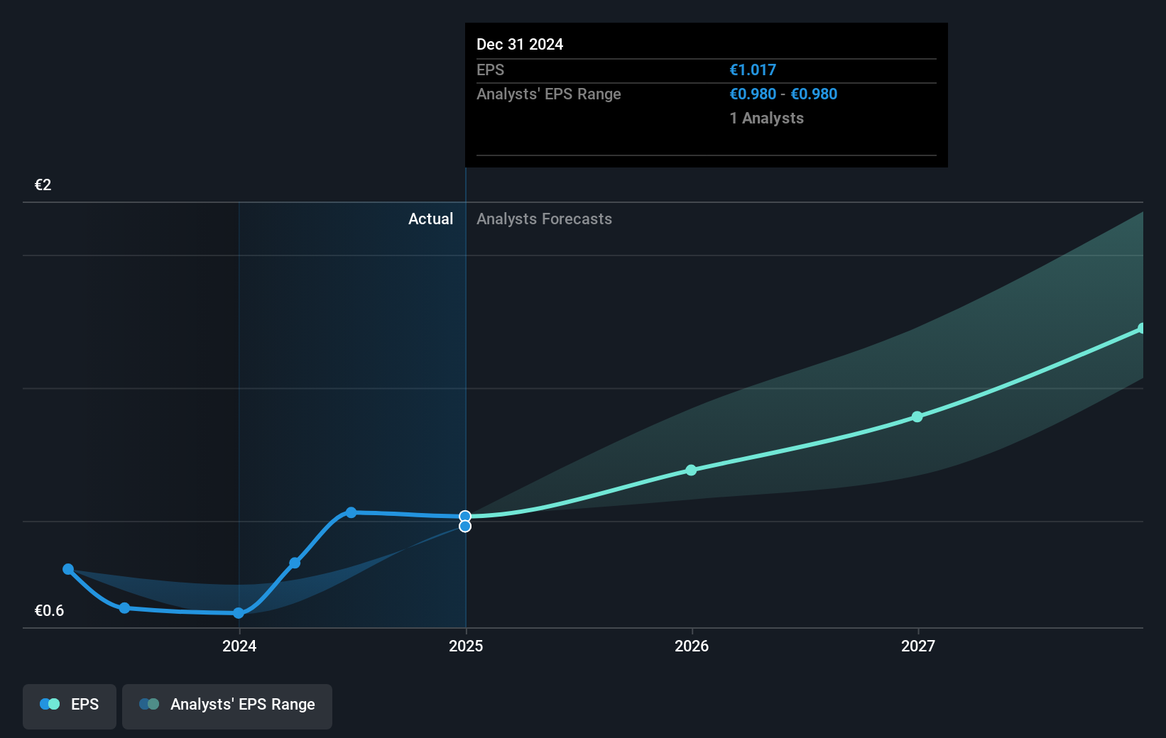Screen dimensions: 1166x738
Task: Click the €1.017 EPS value in tooltip
Action: 753,70
